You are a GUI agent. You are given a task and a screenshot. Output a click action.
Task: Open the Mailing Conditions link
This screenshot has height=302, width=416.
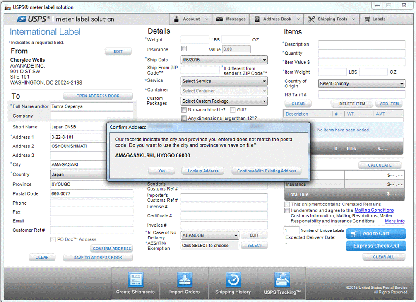(374, 210)
